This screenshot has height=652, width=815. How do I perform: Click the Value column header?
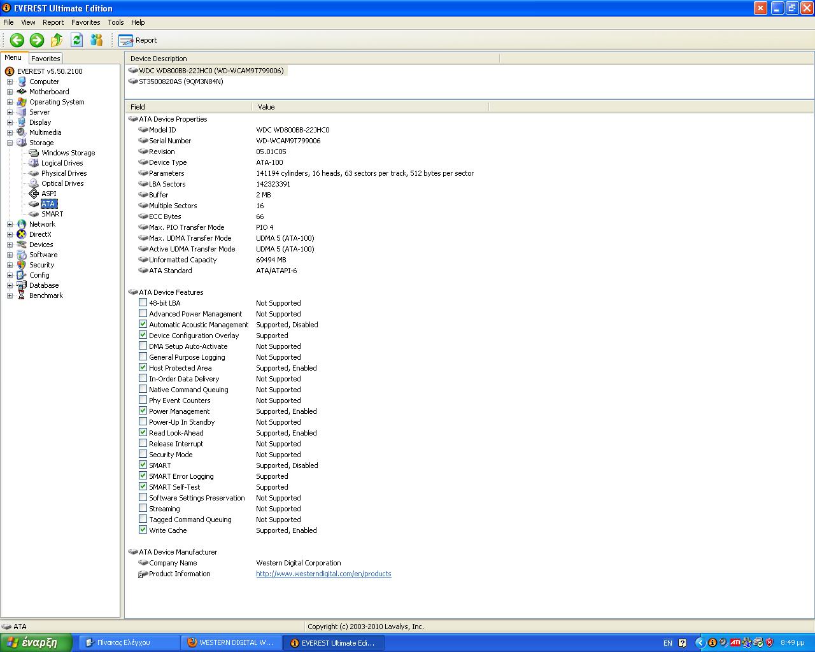(x=371, y=107)
